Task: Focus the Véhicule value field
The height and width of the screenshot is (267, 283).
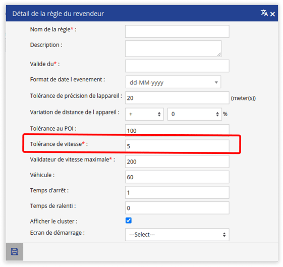Action: tap(177, 177)
